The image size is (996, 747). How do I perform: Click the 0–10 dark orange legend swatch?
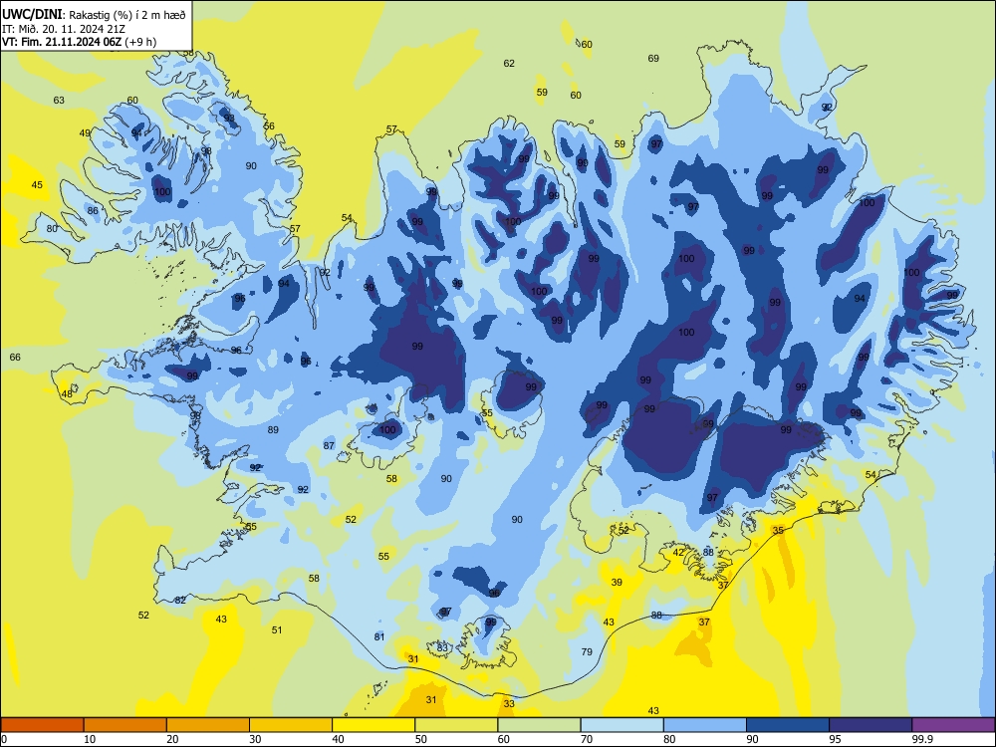pyautogui.click(x=43, y=725)
